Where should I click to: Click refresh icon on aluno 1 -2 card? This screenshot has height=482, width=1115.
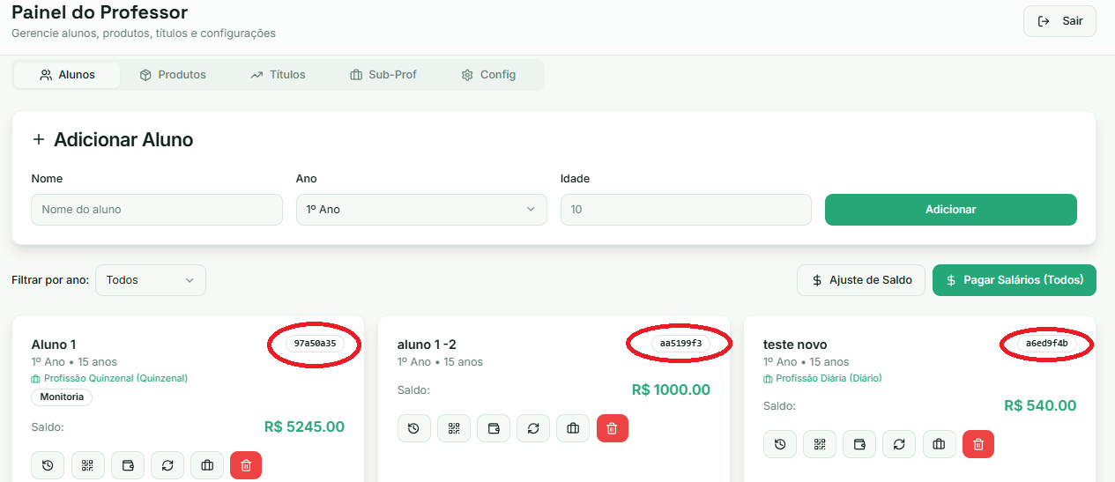pos(533,428)
